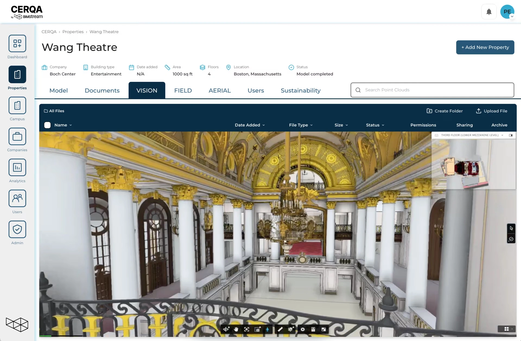Screen dimensions: 521x341
Task: Open the Sustainability tab
Action: coord(301,91)
